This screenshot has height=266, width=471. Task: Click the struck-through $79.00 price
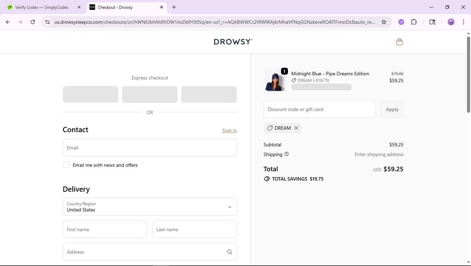(397, 73)
